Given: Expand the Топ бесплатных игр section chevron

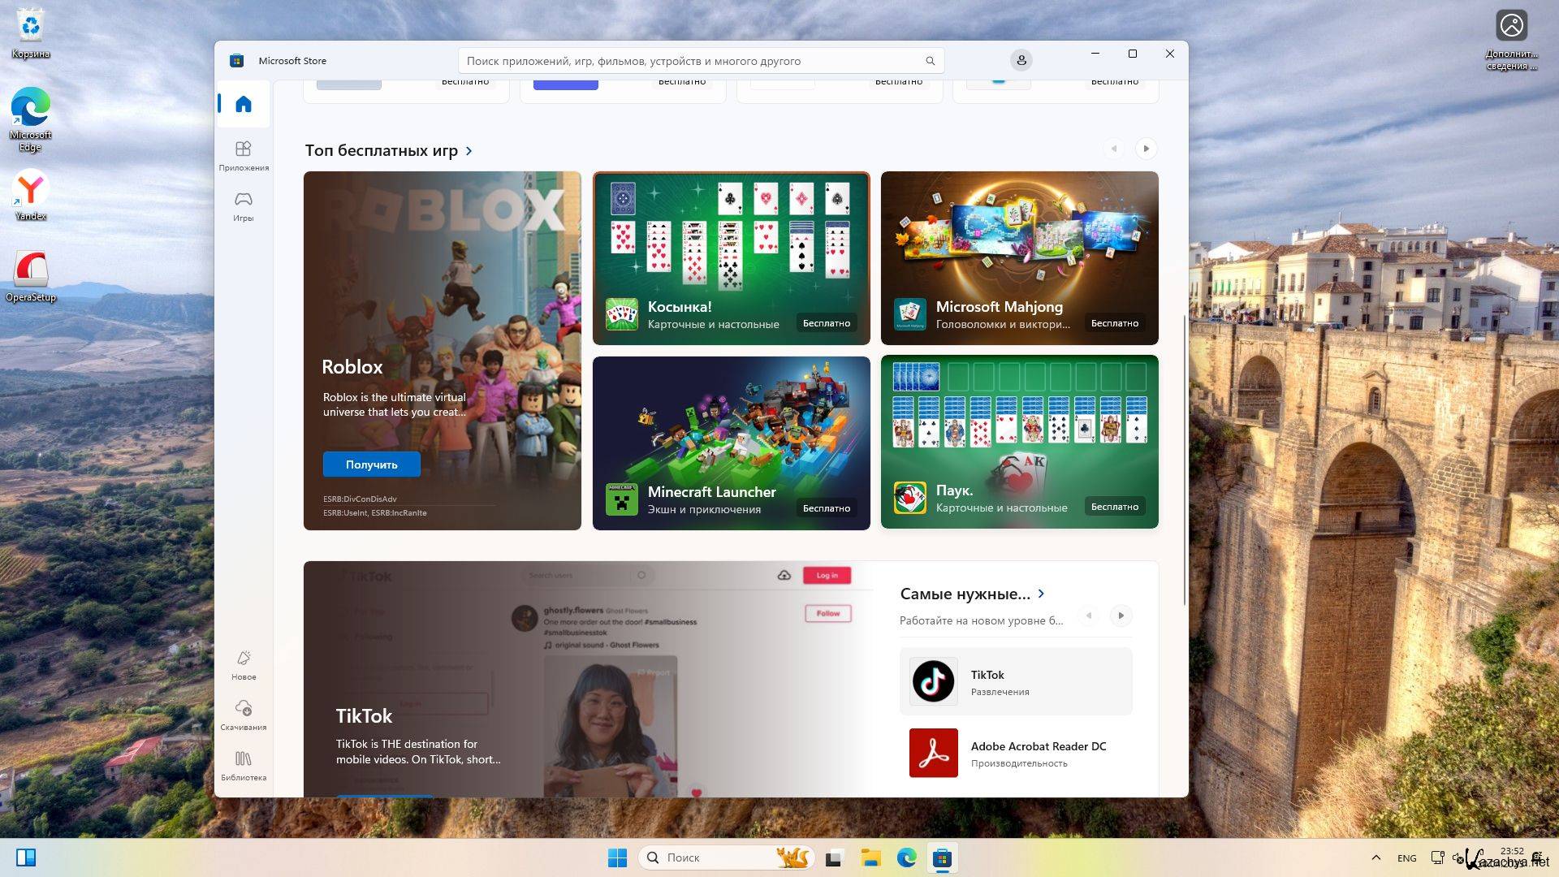Looking at the screenshot, I should (x=469, y=151).
